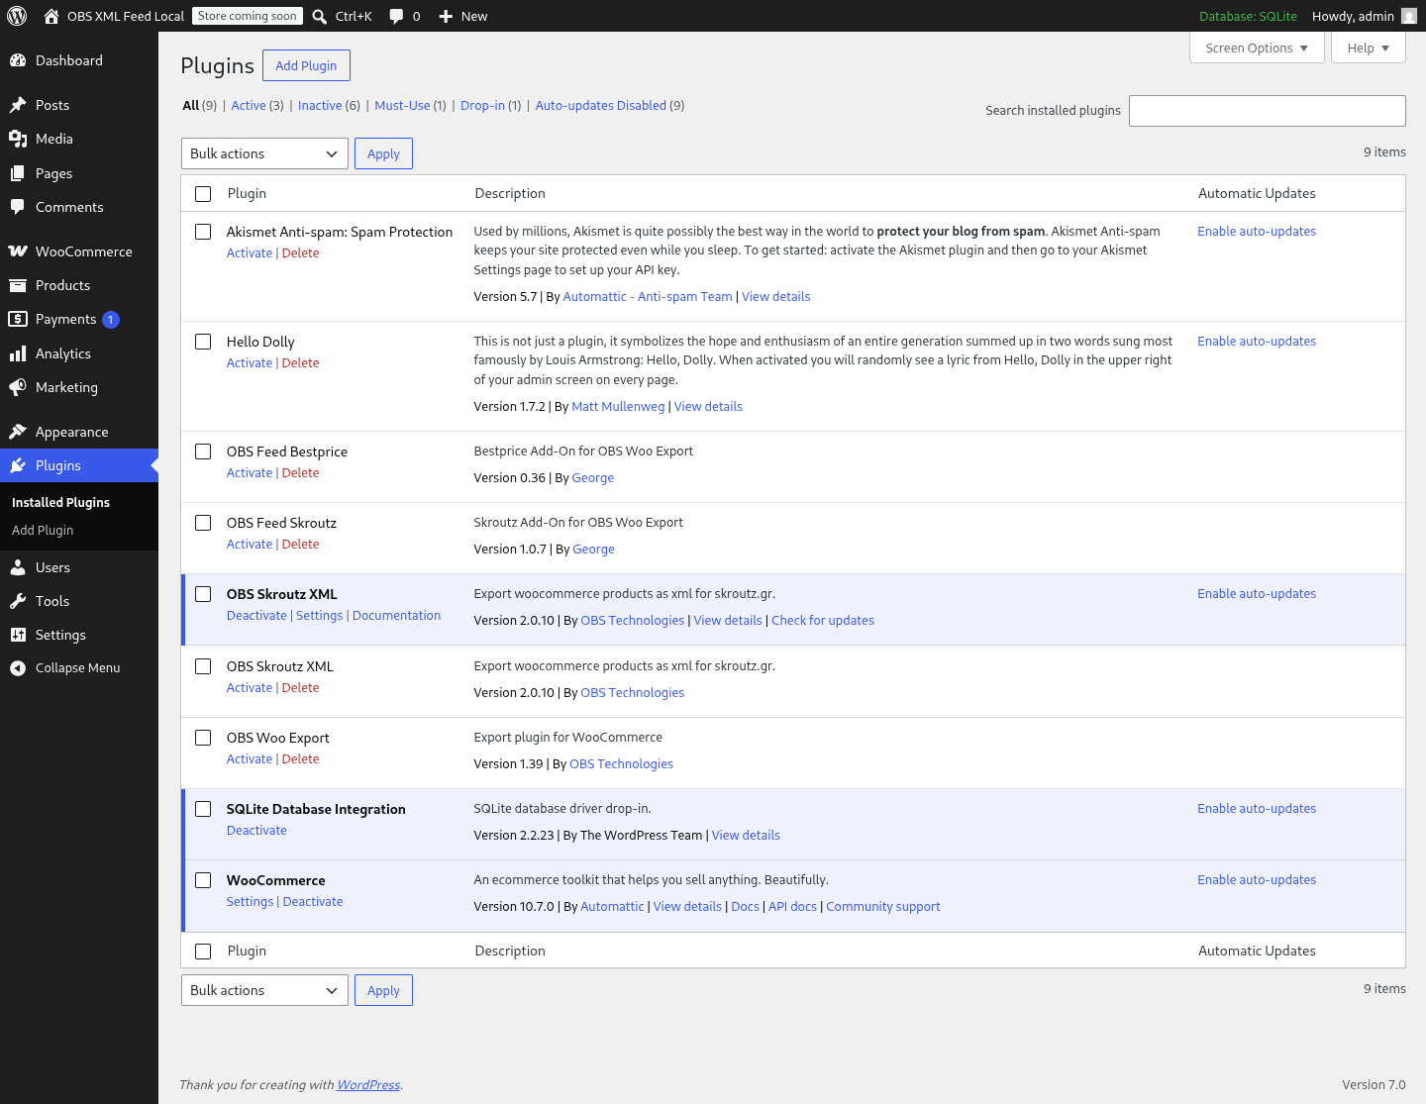
Task: Click the comments bubble icon in admin bar
Action: (x=396, y=16)
